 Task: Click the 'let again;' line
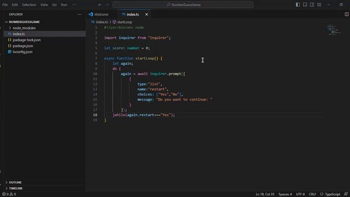click(122, 63)
